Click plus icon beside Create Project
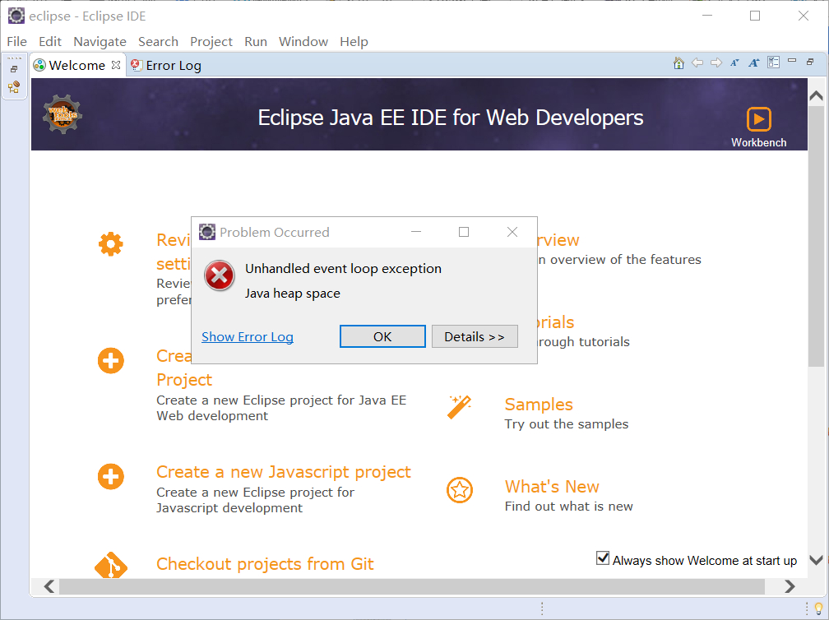Viewport: 829px width, 620px height. 110,361
